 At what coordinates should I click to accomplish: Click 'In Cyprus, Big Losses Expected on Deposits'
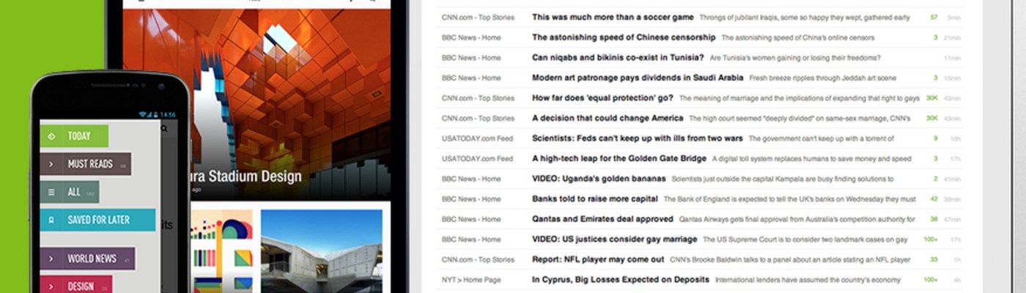click(x=620, y=279)
